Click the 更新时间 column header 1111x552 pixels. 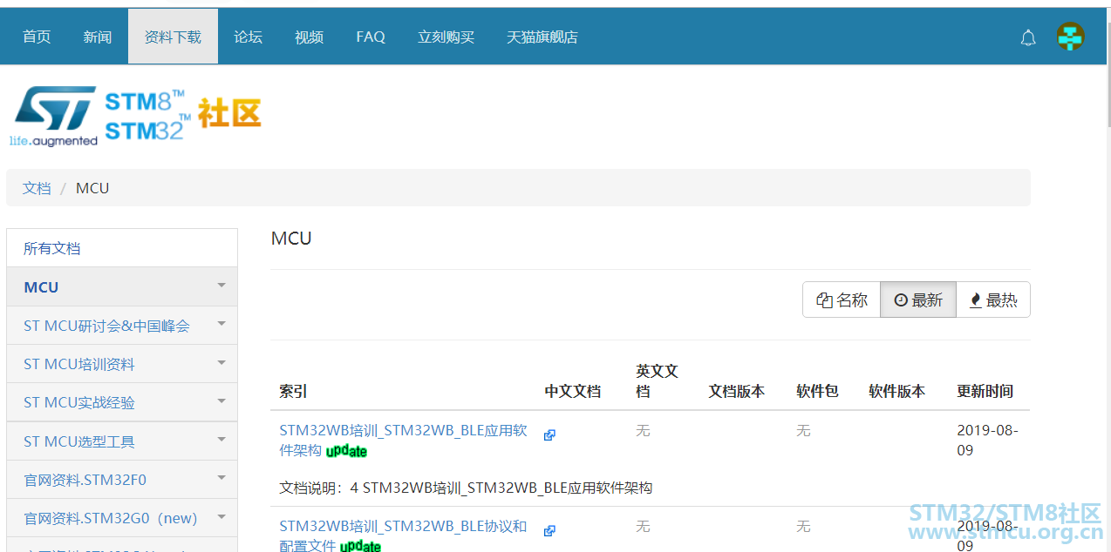click(985, 392)
